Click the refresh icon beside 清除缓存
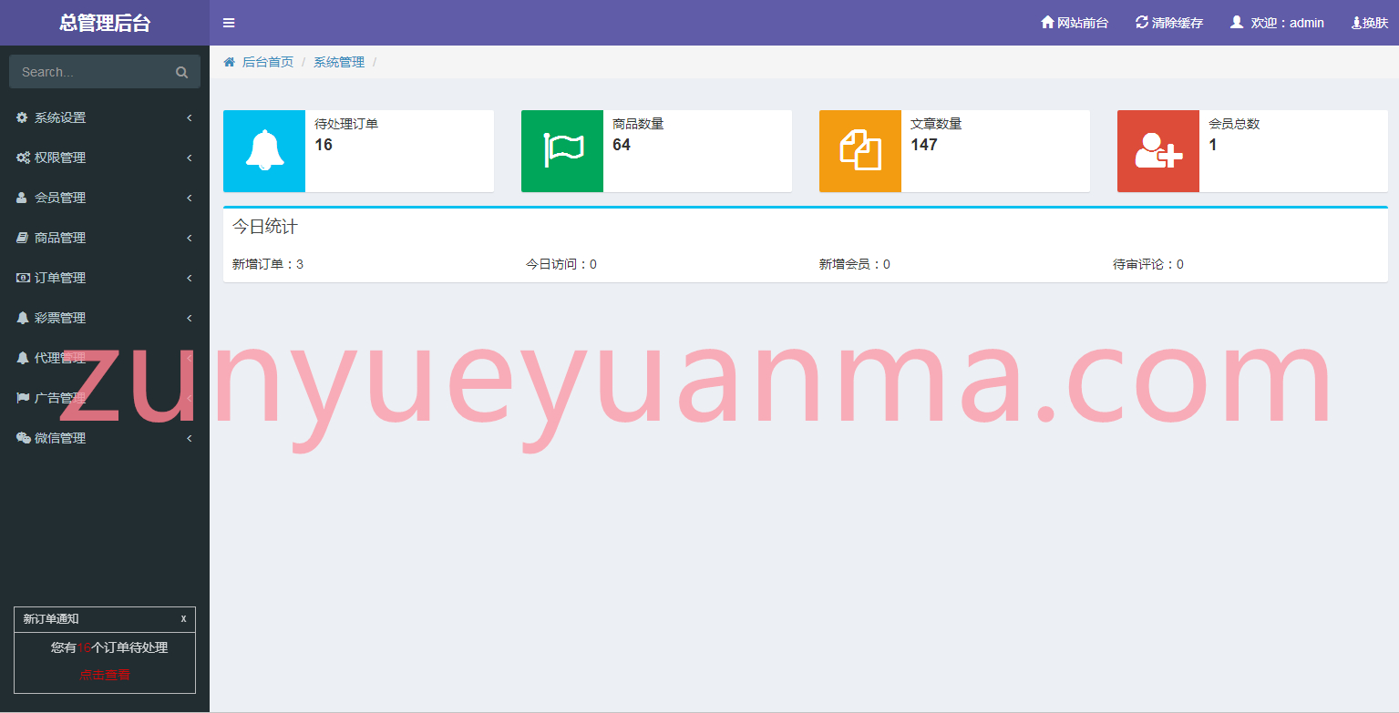Screen dimensions: 1399x713 1142,22
